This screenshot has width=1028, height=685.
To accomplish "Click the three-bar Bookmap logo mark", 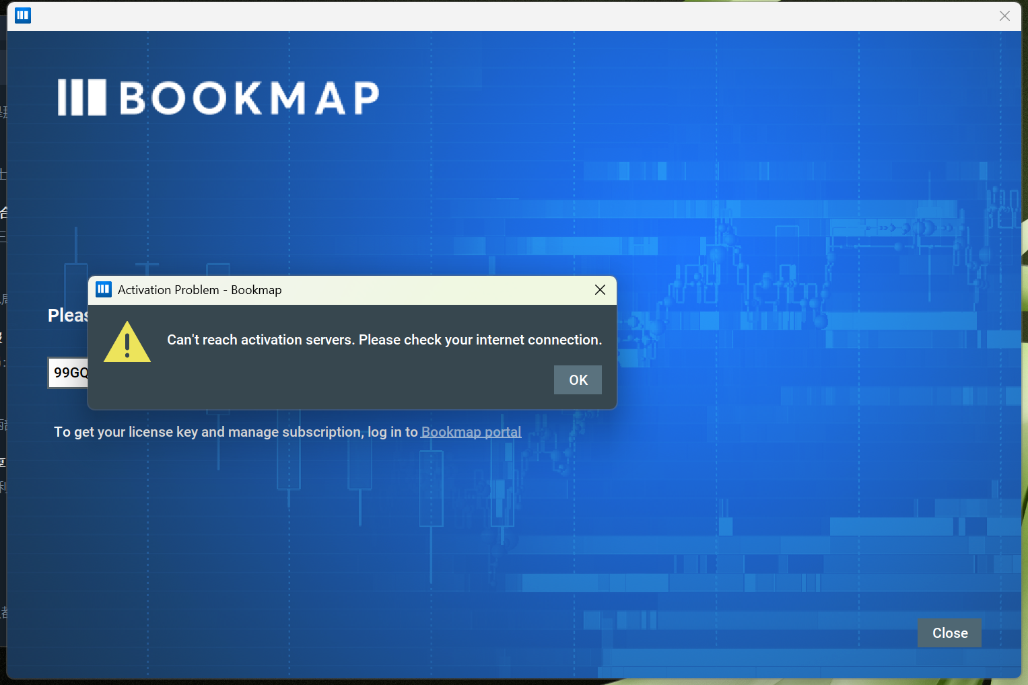I will 81,98.
